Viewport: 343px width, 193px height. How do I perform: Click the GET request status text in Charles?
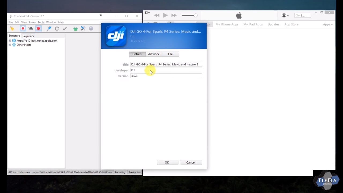[60, 172]
